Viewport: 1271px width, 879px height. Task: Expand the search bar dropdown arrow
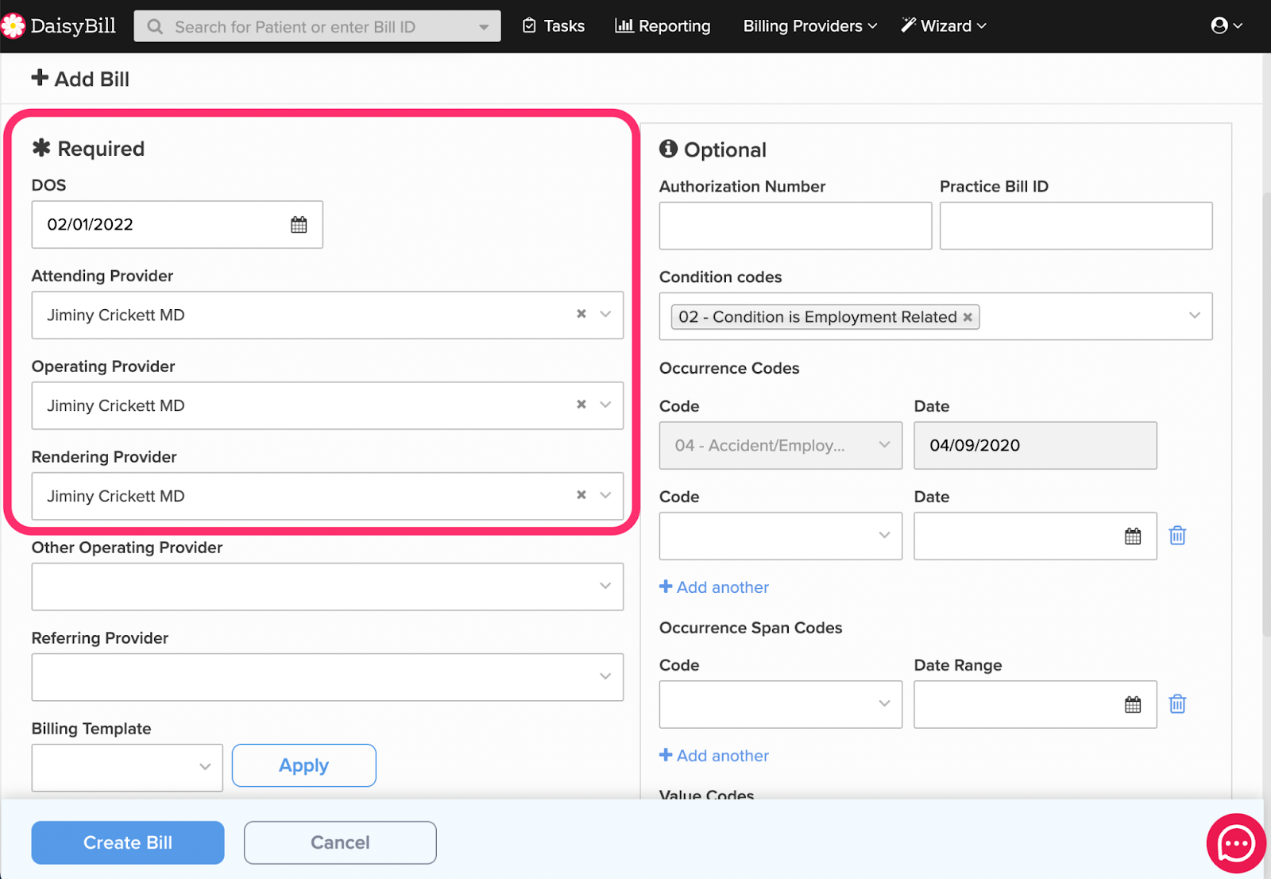(484, 27)
